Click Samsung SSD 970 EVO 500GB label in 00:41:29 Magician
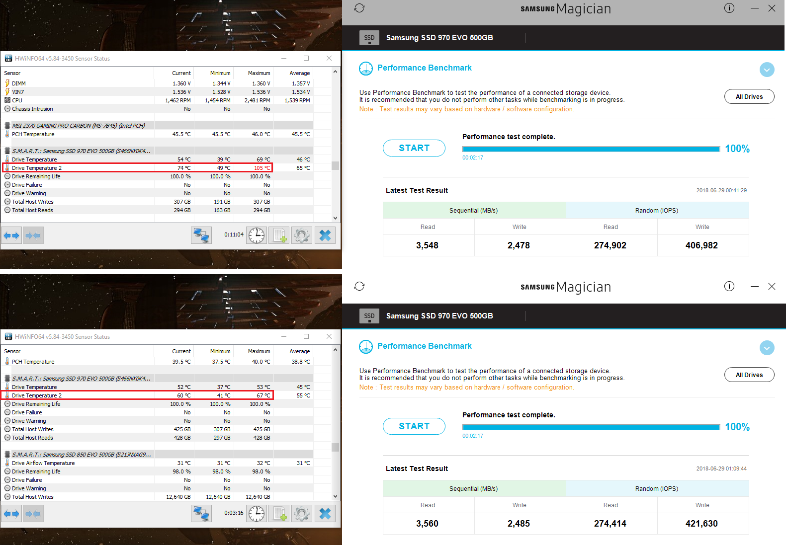This screenshot has width=786, height=545. tap(439, 38)
